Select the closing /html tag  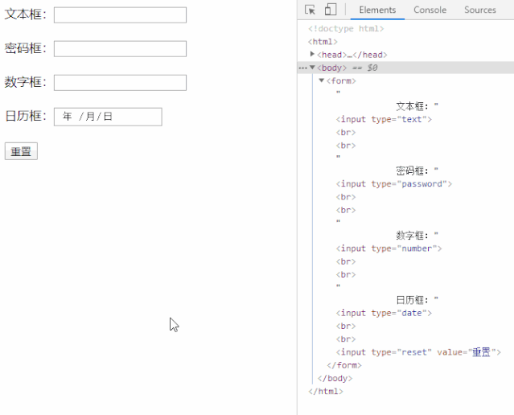[326, 392]
